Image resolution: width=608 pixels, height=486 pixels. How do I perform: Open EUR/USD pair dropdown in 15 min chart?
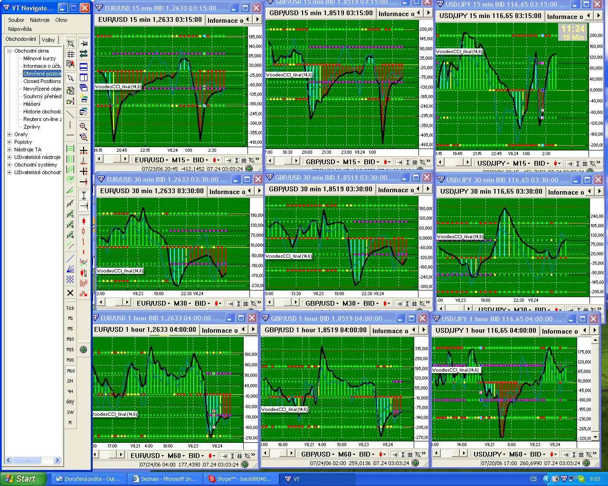tap(151, 160)
